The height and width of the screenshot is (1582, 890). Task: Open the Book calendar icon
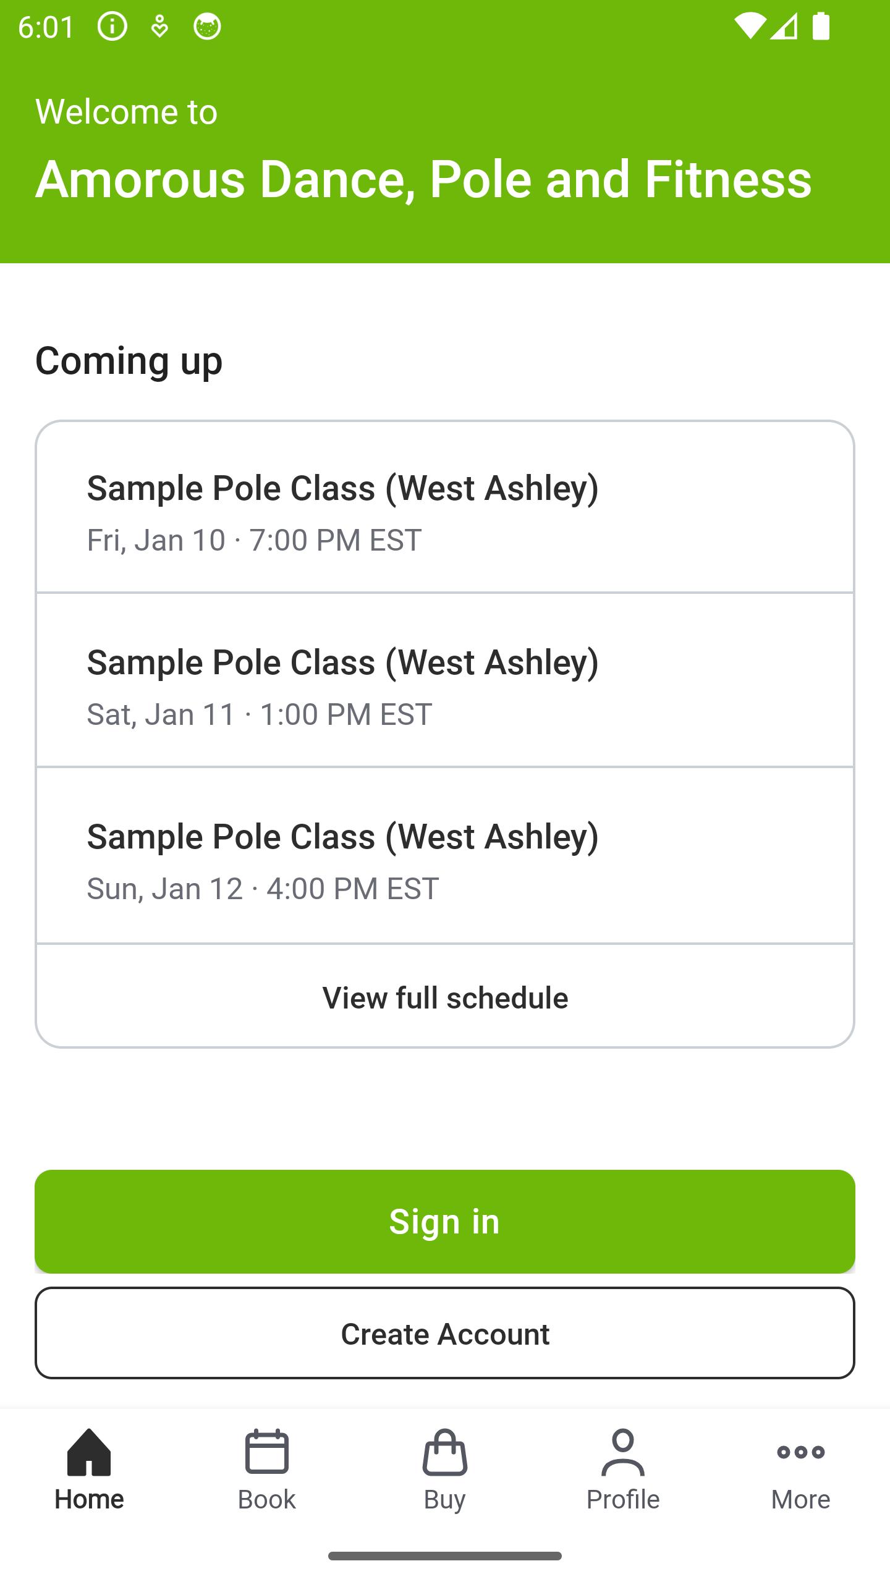pos(267,1452)
